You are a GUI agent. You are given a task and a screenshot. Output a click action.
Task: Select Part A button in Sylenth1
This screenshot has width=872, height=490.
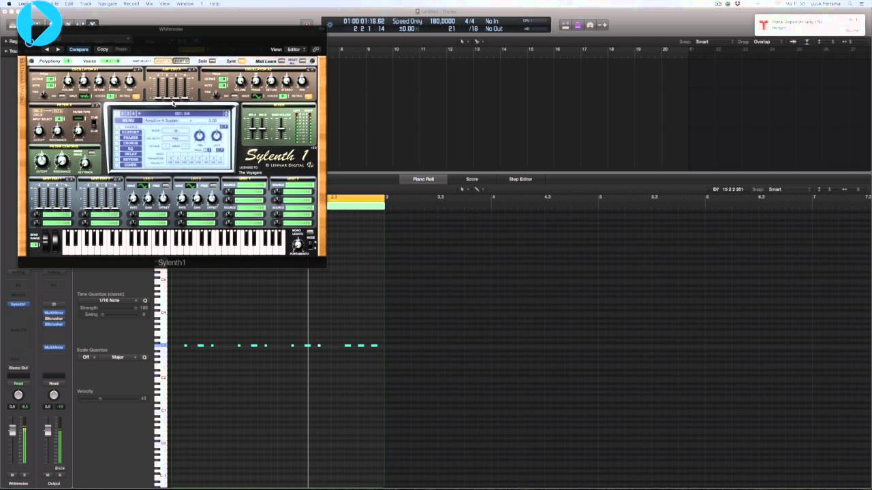pos(161,61)
